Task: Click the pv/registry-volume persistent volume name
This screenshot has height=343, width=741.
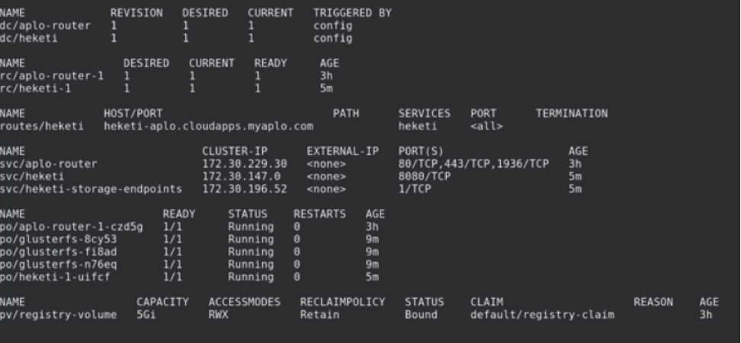Action: (x=58, y=314)
